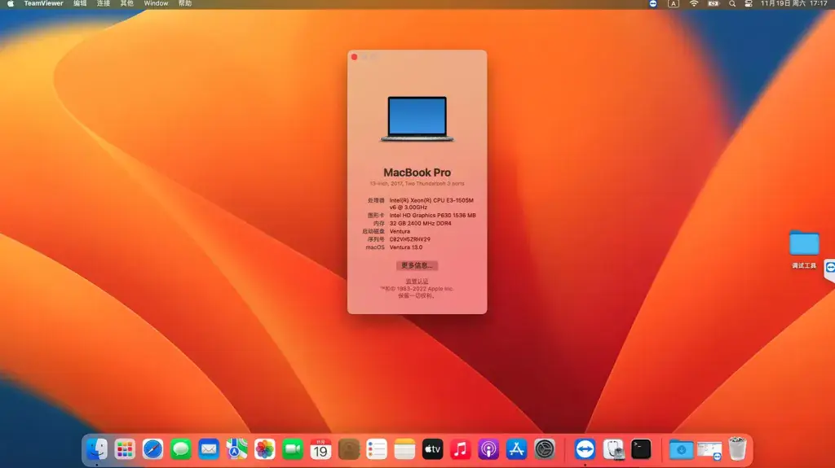
Task: Open the 其他 menu
Action: (126, 4)
